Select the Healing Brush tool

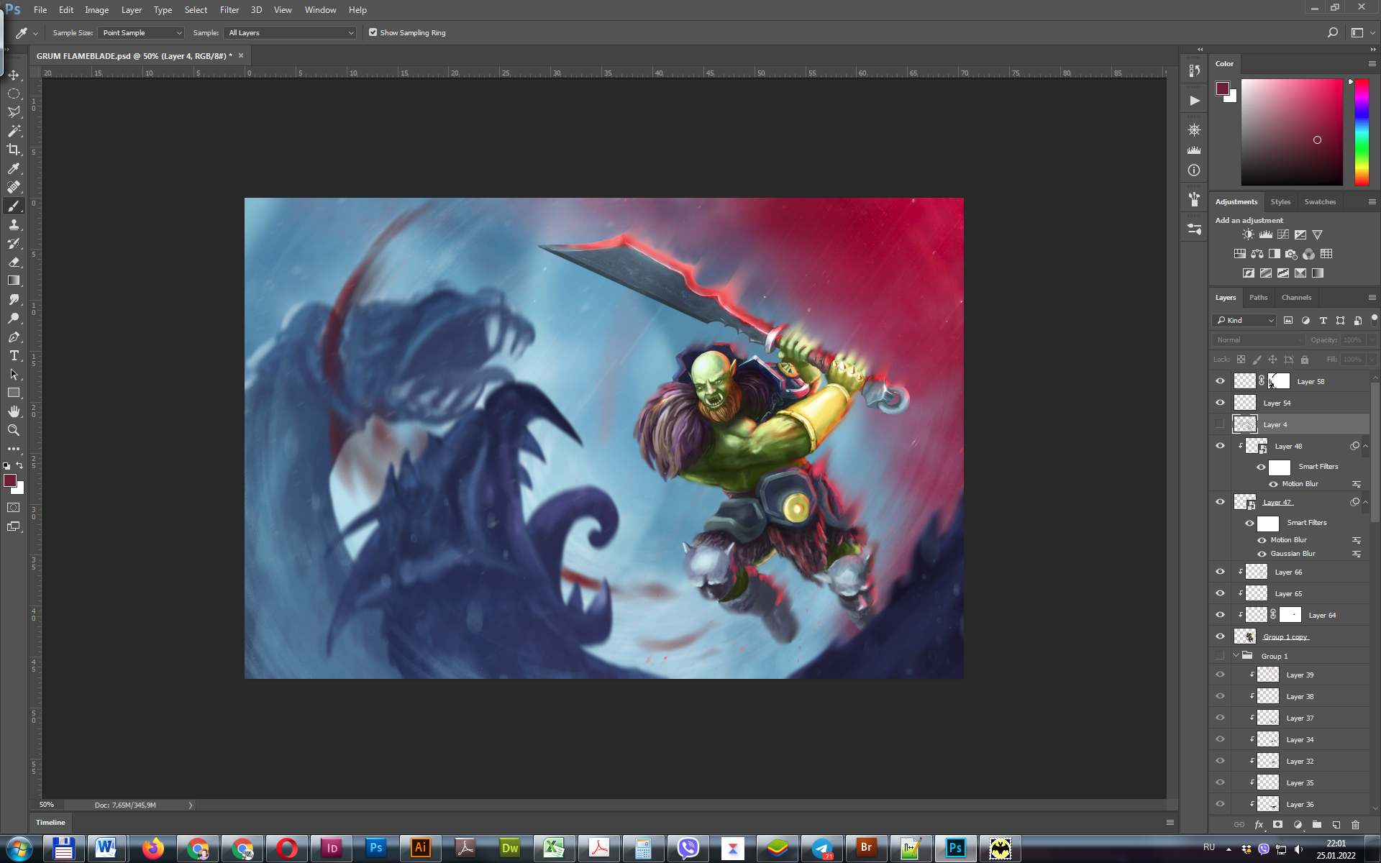pyautogui.click(x=14, y=187)
